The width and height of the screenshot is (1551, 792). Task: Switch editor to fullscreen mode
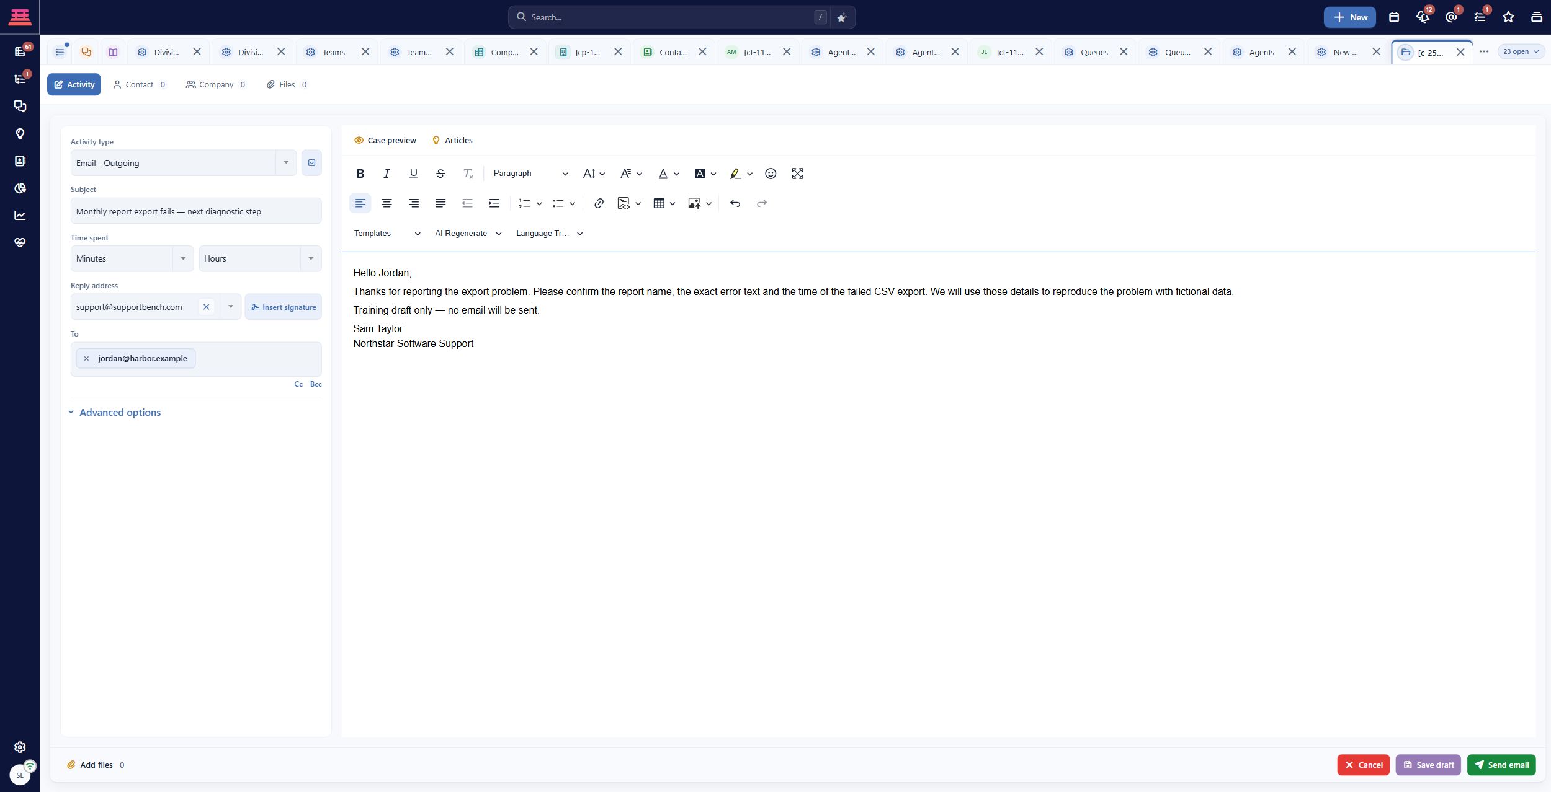(x=798, y=174)
